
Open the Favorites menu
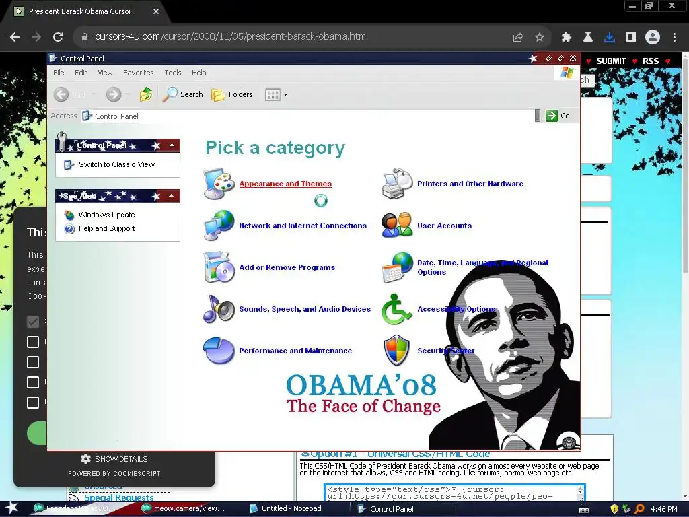pyautogui.click(x=138, y=73)
